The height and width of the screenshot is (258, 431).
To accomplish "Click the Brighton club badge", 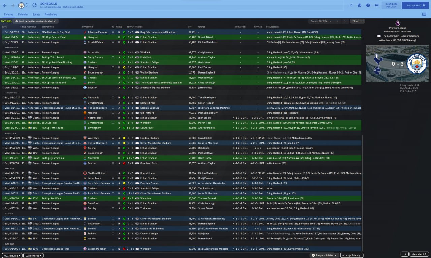I will (85, 88).
